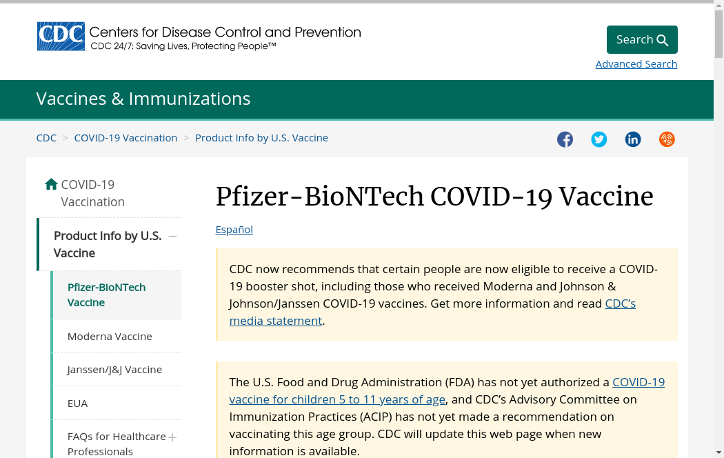The height and width of the screenshot is (458, 724).
Task: Click Product Info by U.S. Vaccine breadcrumb
Action: [261, 138]
